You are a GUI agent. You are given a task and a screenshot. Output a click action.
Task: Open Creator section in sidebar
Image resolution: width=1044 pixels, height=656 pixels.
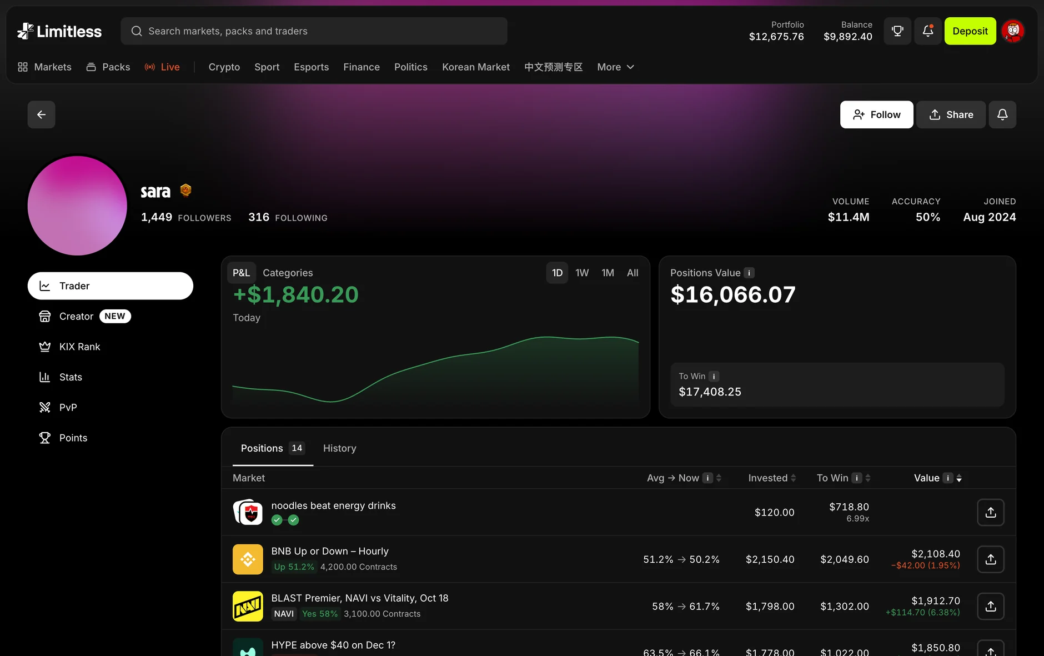84,317
